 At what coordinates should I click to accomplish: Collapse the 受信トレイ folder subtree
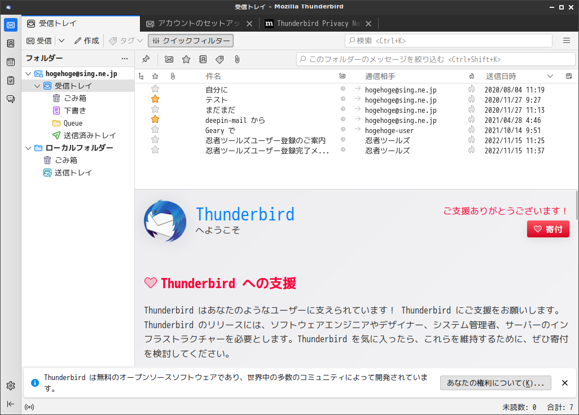(37, 86)
